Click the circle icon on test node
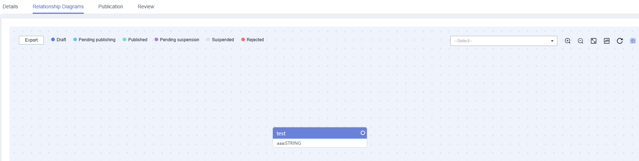The height and width of the screenshot is (161, 639). pos(362,133)
